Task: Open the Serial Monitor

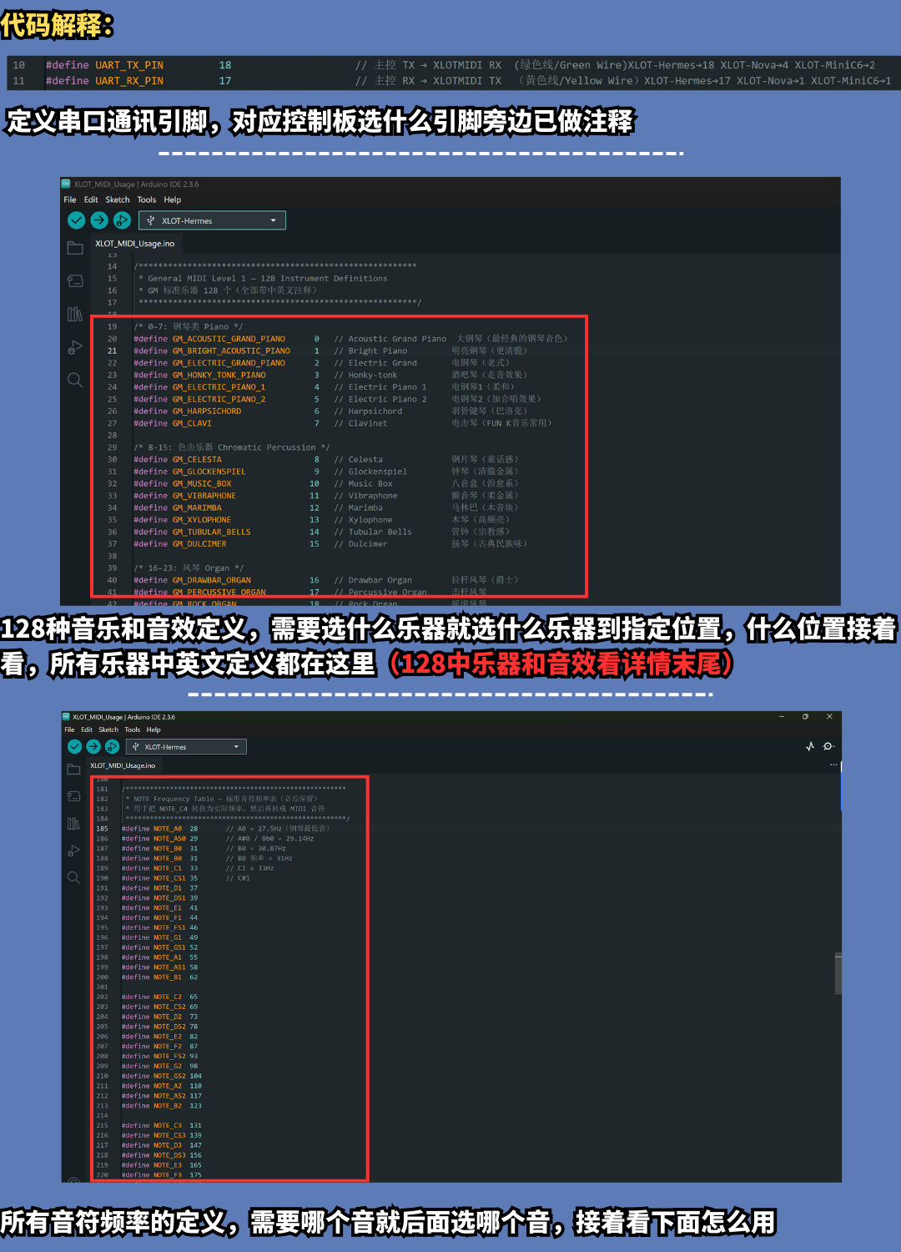Action: tap(828, 746)
